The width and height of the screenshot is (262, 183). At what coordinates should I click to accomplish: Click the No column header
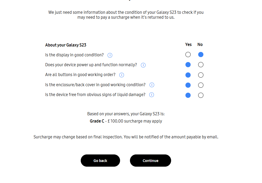pyautogui.click(x=200, y=44)
